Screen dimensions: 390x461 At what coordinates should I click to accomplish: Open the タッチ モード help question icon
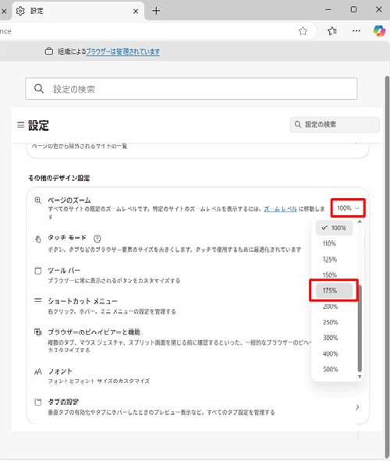(x=97, y=239)
